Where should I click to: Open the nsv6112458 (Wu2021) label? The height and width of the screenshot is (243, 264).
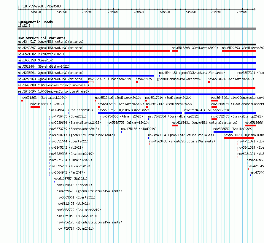pos(73,204)
